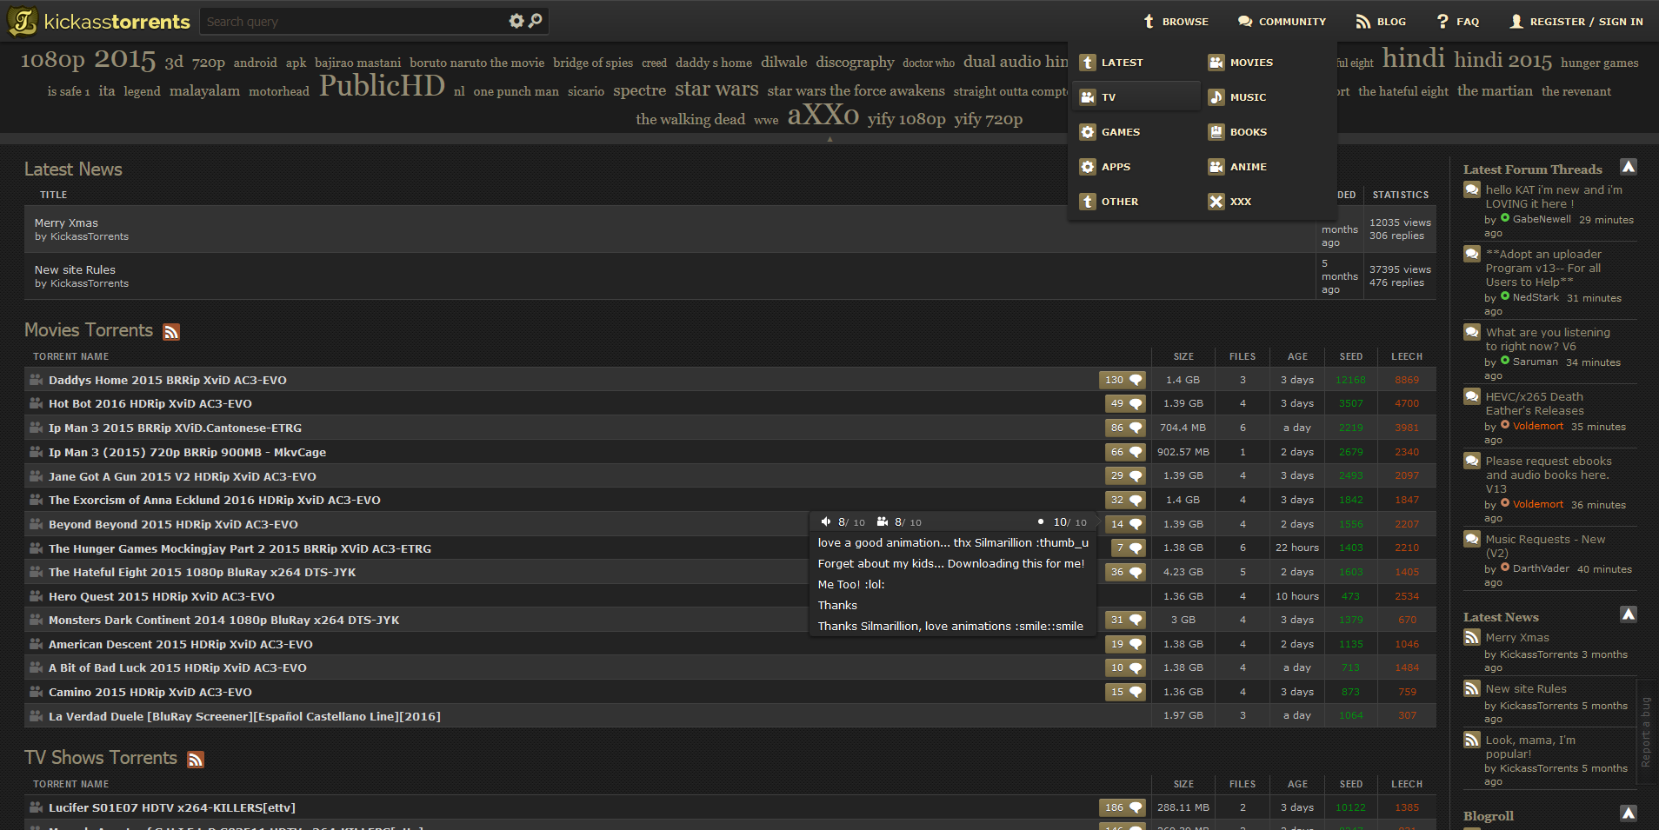1659x830 pixels.
Task: Click the search magnifier icon
Action: coord(535,20)
